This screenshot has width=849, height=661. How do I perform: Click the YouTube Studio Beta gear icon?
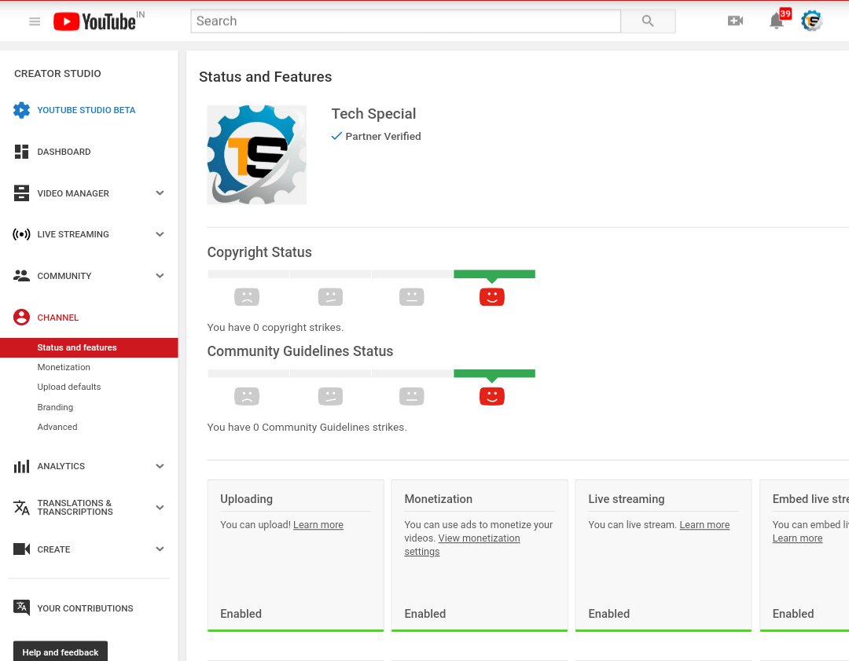pyautogui.click(x=22, y=110)
